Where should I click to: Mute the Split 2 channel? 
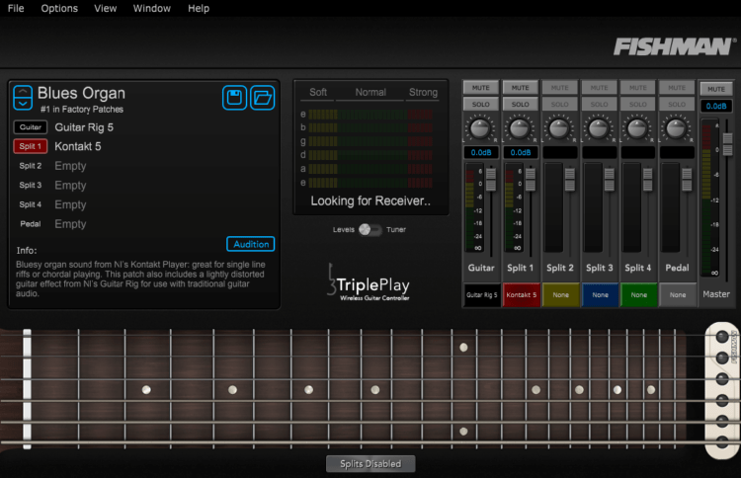click(x=559, y=88)
